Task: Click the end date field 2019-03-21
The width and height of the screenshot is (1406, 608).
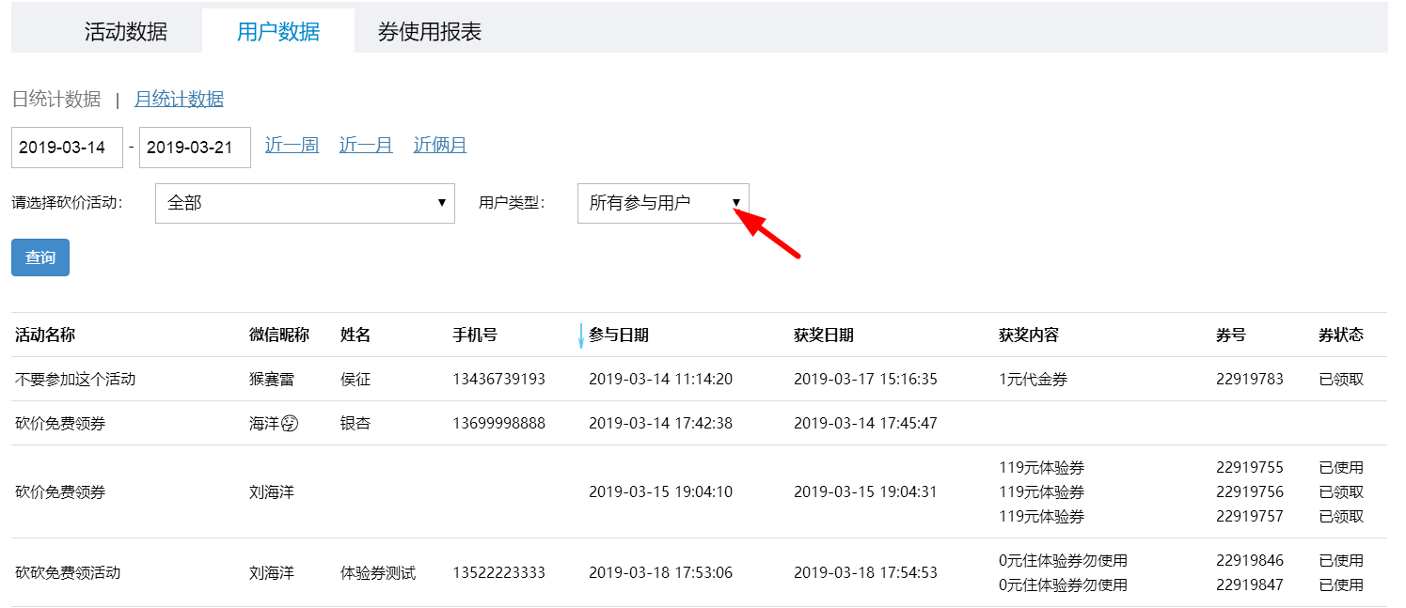Action: [x=194, y=147]
